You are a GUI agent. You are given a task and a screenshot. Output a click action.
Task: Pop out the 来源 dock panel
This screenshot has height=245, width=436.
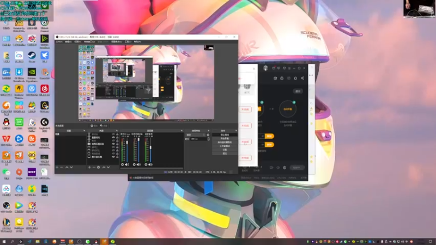[x=117, y=131]
